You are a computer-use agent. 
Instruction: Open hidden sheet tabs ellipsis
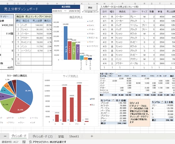5,136
